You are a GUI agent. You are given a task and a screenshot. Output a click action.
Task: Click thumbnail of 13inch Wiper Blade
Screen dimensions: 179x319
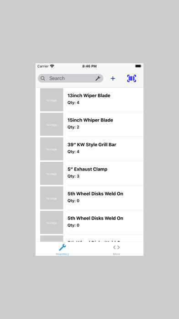coord(52,100)
